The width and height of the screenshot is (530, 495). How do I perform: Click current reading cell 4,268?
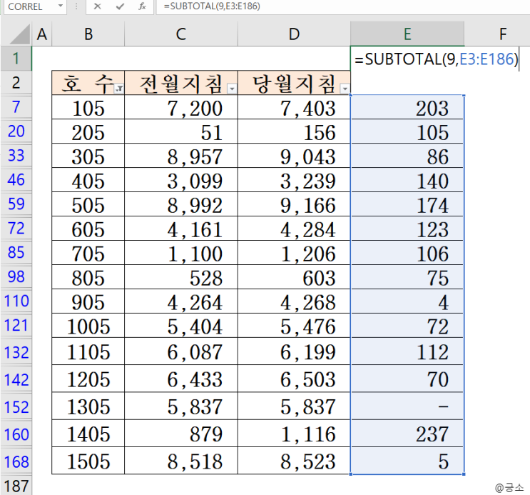coord(294,301)
